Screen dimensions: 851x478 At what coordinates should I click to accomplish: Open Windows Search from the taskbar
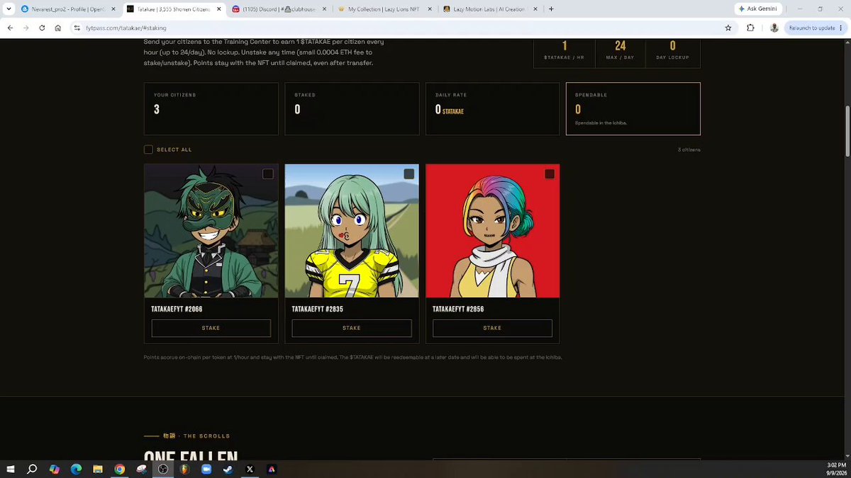point(32,469)
